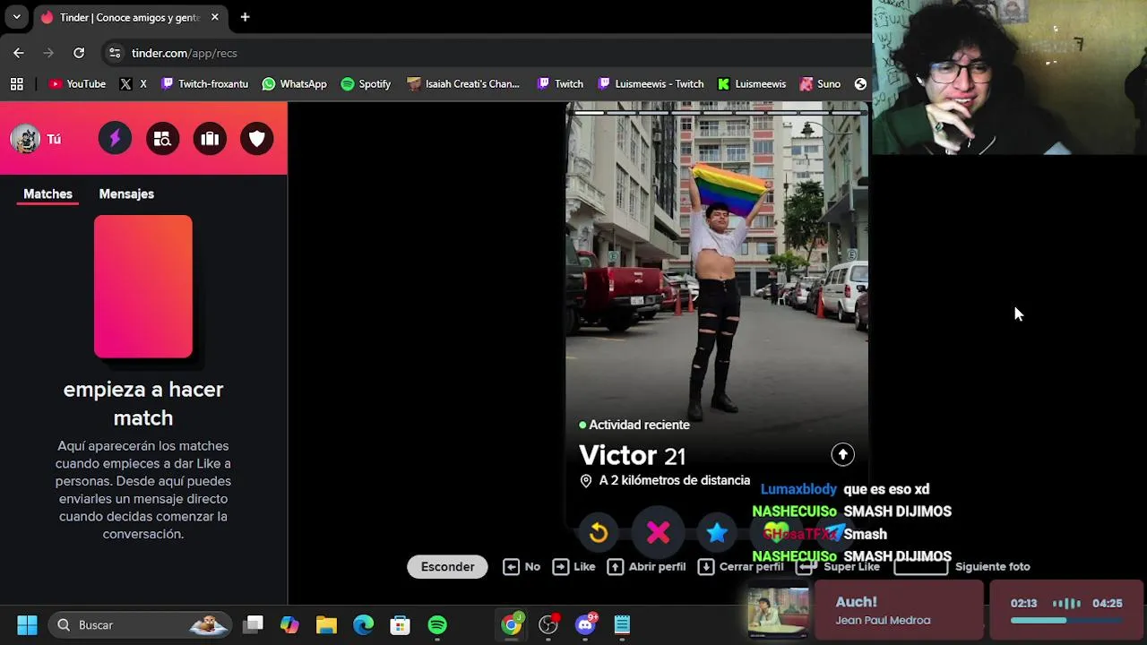Open the Isaiah Creati's Chan... bookmark
1147x645 pixels.
coord(463,84)
